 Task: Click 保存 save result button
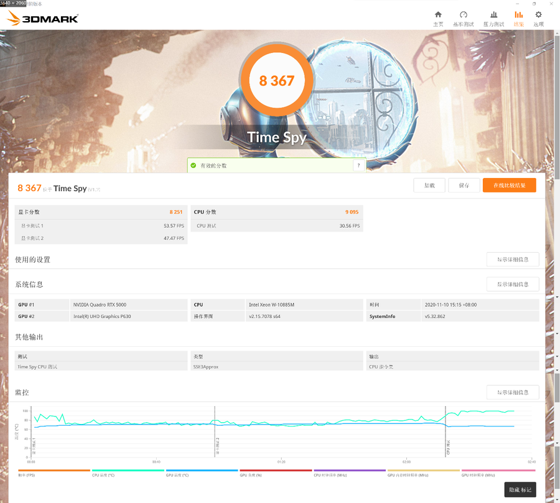464,186
